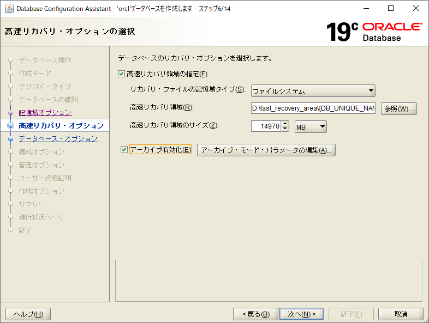Click デプロイ・タイプ step label

tap(45, 86)
